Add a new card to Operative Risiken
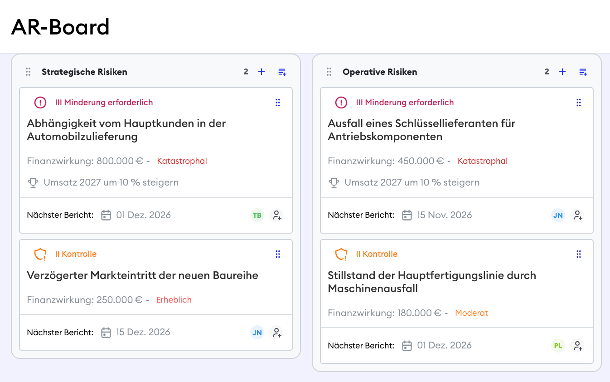This screenshot has width=610, height=382. coord(562,72)
